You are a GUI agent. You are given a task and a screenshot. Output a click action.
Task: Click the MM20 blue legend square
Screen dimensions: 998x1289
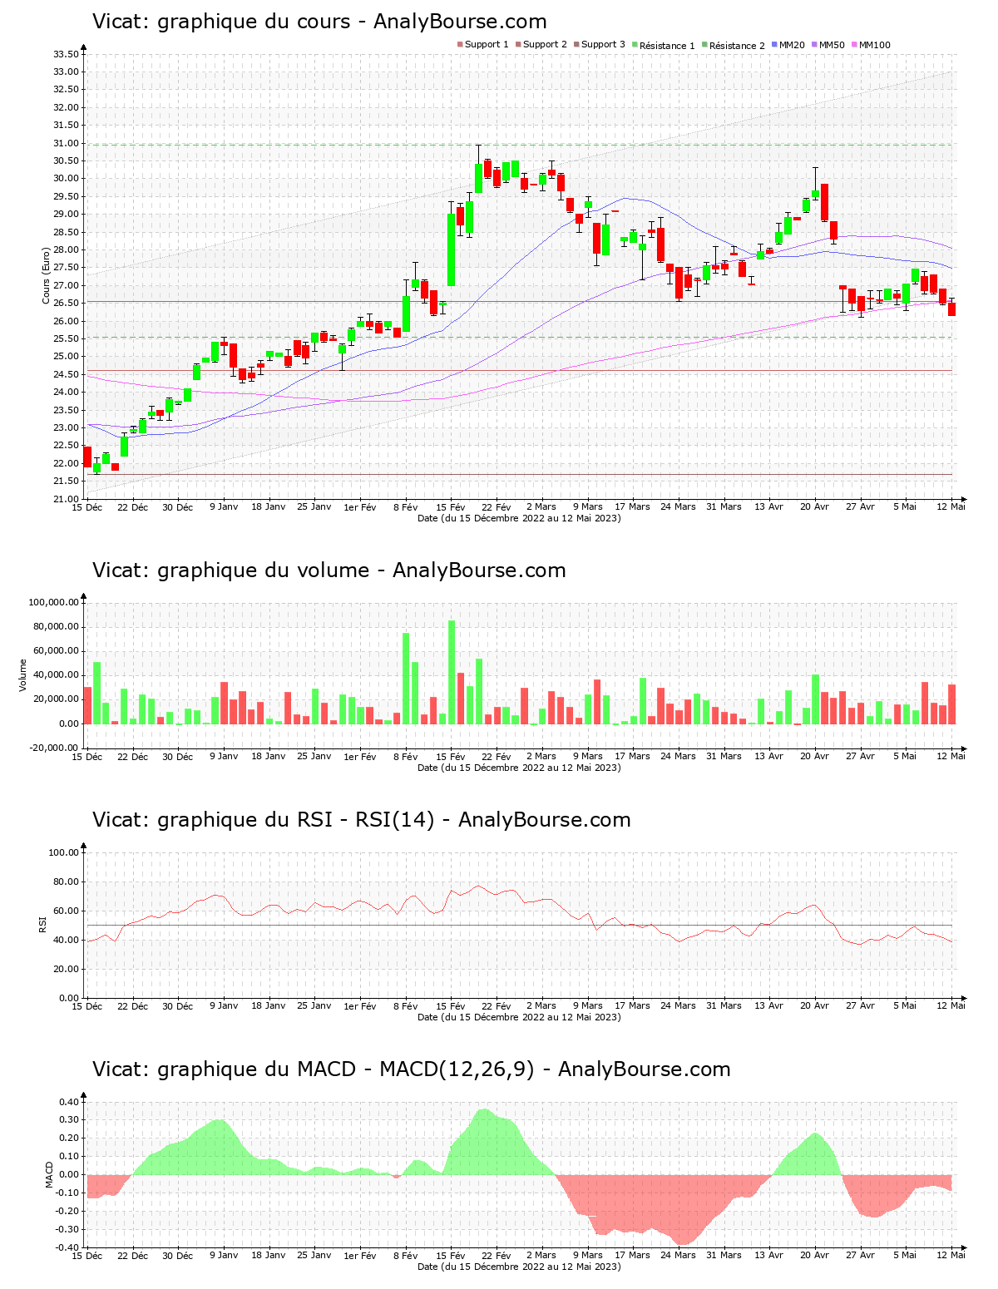(x=774, y=45)
